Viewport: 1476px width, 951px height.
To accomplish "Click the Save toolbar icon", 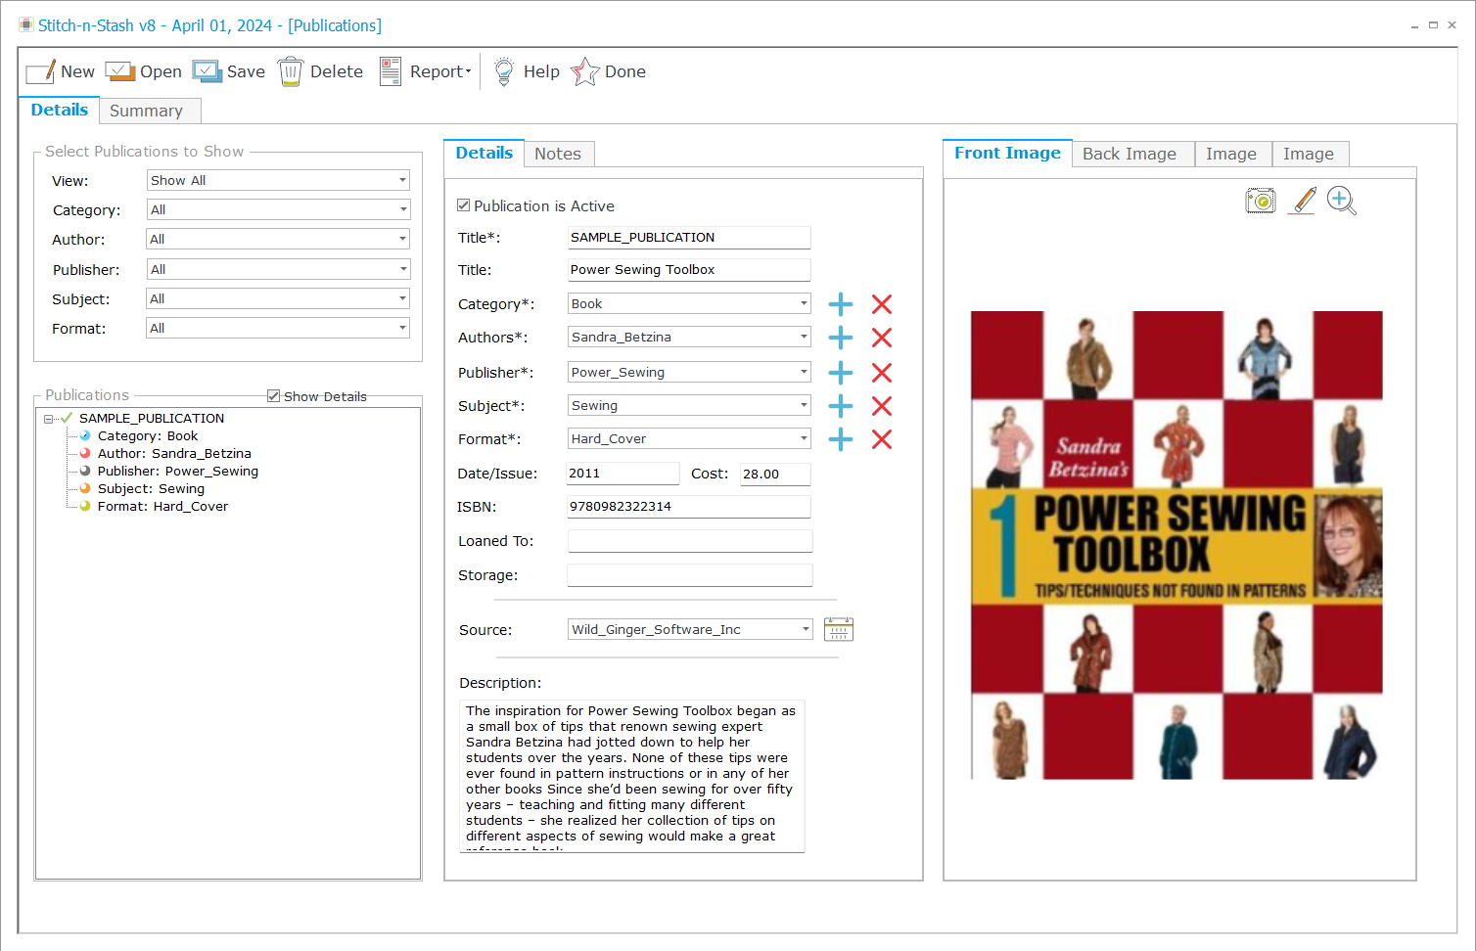I will click(208, 71).
